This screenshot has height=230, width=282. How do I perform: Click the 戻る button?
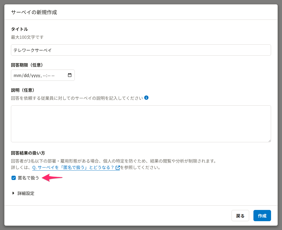pos(240,216)
